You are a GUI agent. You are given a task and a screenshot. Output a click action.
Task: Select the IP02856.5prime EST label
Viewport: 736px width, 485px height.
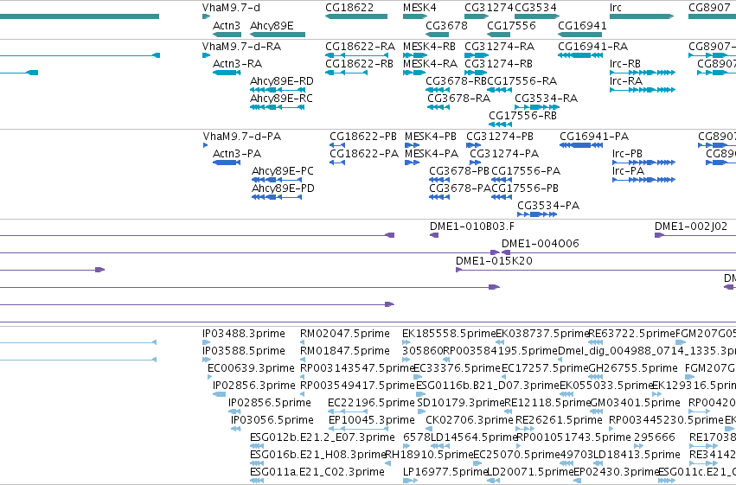270,403
